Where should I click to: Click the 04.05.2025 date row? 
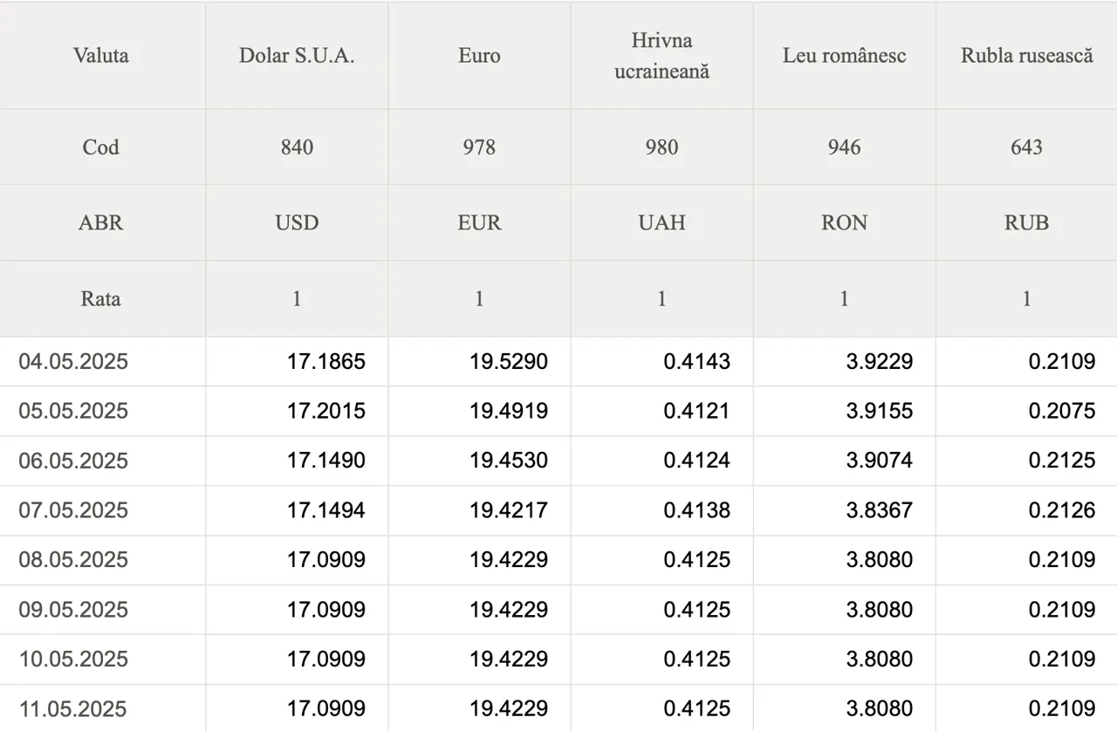click(x=558, y=361)
